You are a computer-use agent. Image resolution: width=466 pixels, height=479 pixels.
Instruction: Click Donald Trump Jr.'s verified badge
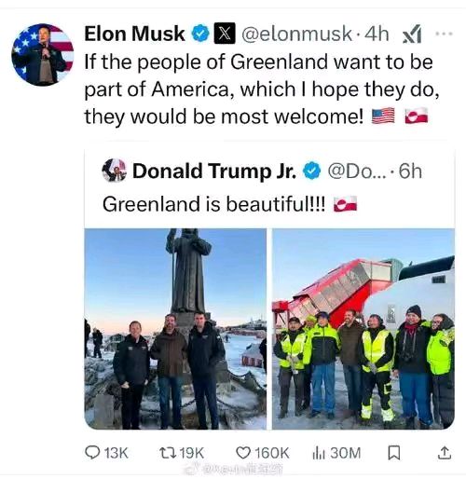[x=311, y=171]
